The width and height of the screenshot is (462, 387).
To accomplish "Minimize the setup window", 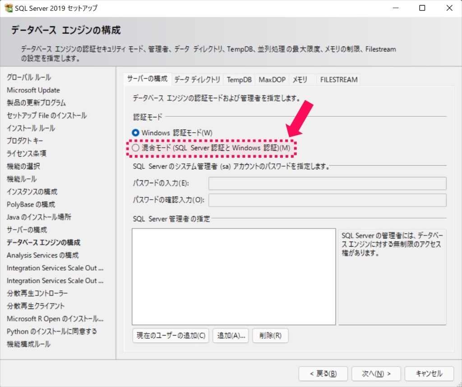I will pos(396,8).
